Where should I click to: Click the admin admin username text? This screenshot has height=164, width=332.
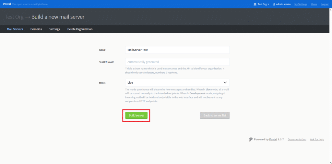[283, 4]
